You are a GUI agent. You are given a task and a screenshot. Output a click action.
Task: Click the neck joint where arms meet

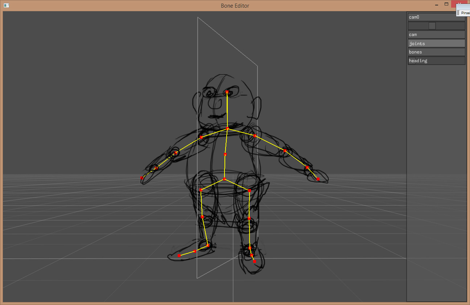click(x=227, y=129)
